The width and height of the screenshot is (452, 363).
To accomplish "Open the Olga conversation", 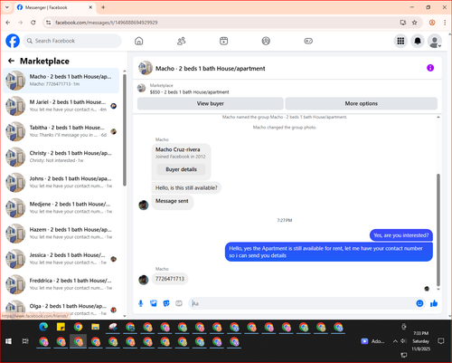I will [x=61, y=309].
